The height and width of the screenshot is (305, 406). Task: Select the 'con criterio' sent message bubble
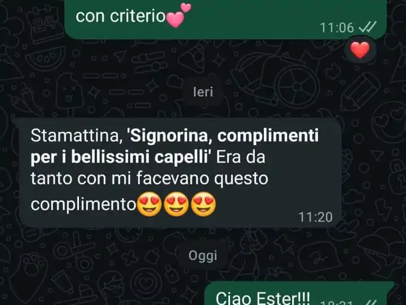pos(226,19)
